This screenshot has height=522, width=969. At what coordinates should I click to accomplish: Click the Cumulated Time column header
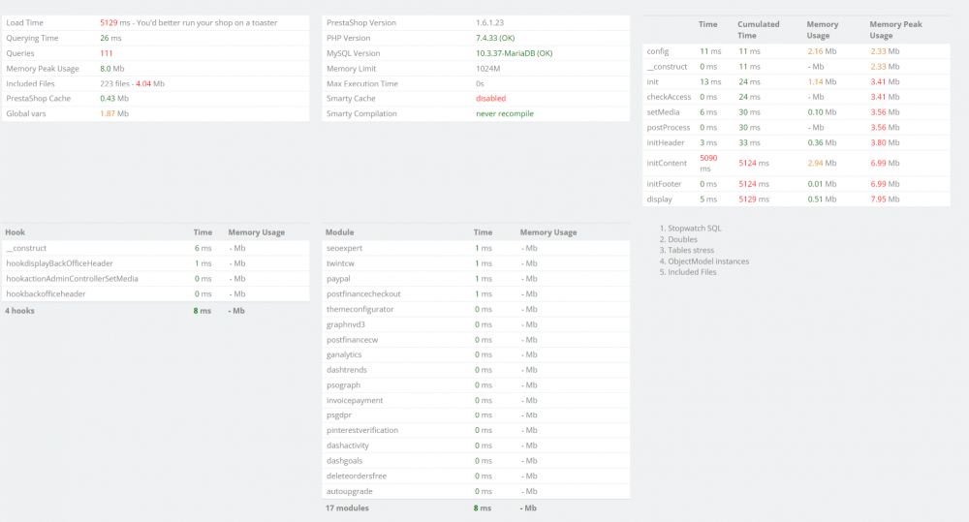click(759, 30)
